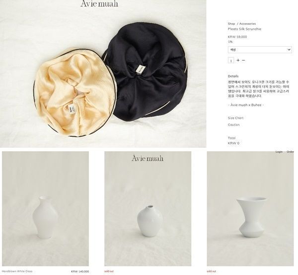298x275 pixels.
Task: Increase quantity with the plus icon
Action: pyautogui.click(x=238, y=60)
